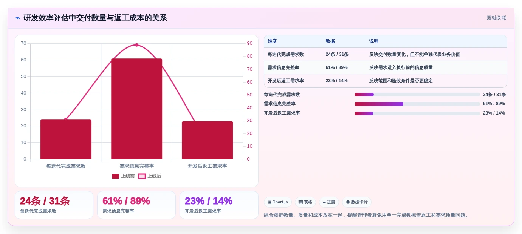Click x-axis label 每迭代完成需求数

coord(66,166)
